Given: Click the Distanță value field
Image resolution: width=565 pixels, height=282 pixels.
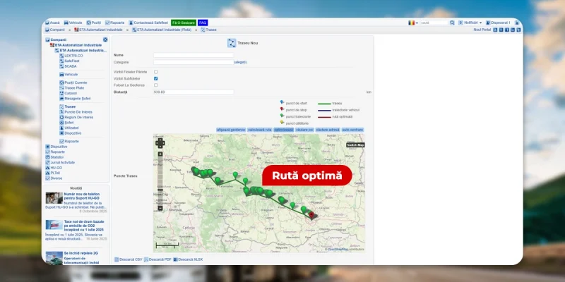Looking at the screenshot, I should 194,92.
